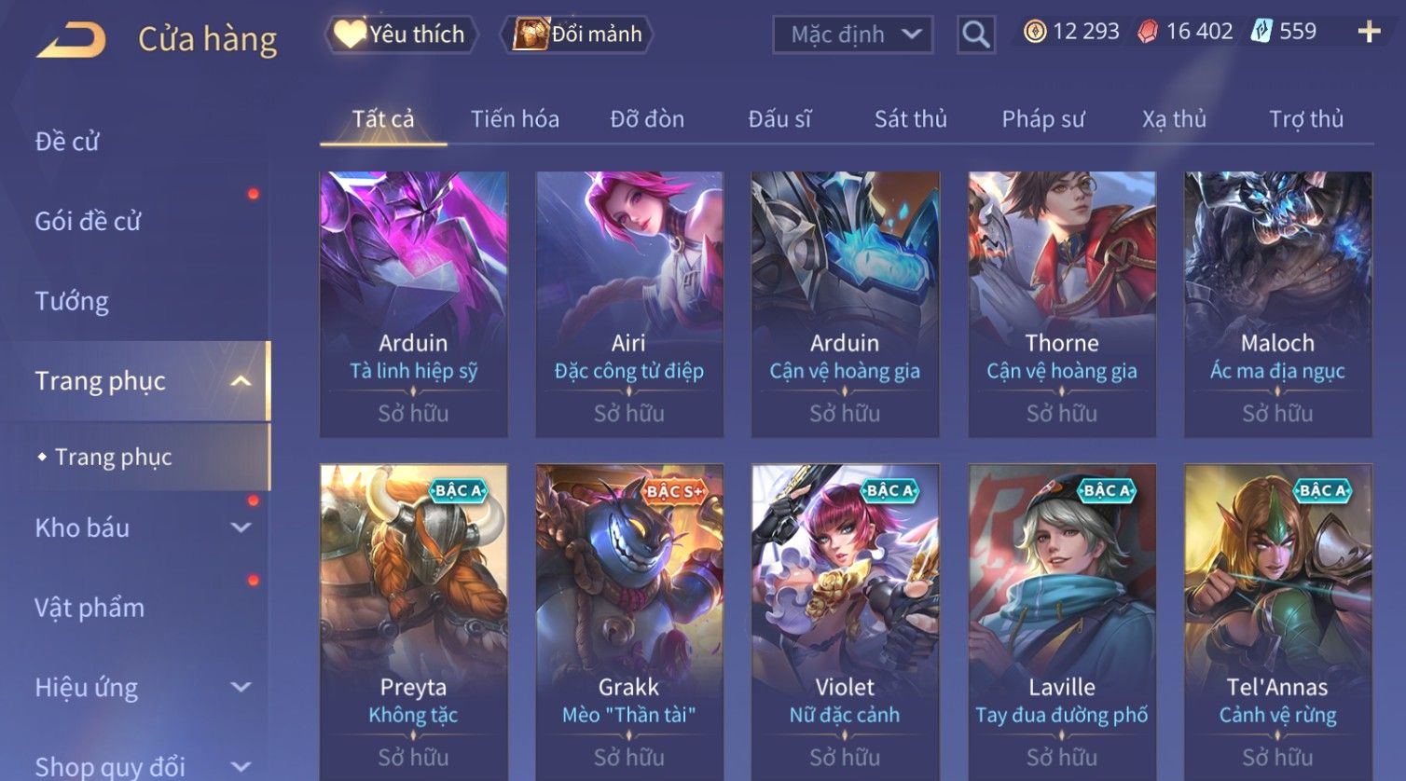Select the Tiến hóa tab
This screenshot has height=781, width=1406.
pyautogui.click(x=515, y=119)
